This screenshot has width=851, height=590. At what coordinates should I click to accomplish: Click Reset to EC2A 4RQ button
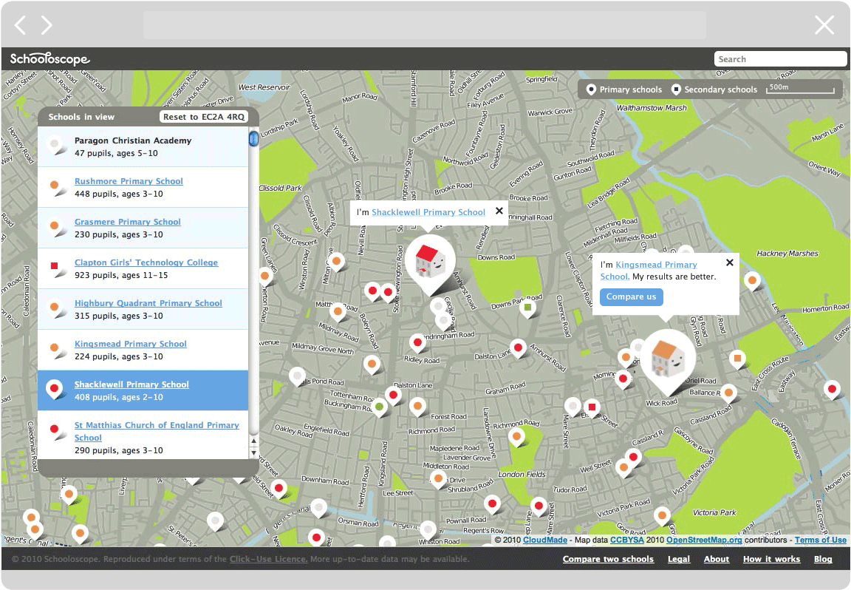204,117
